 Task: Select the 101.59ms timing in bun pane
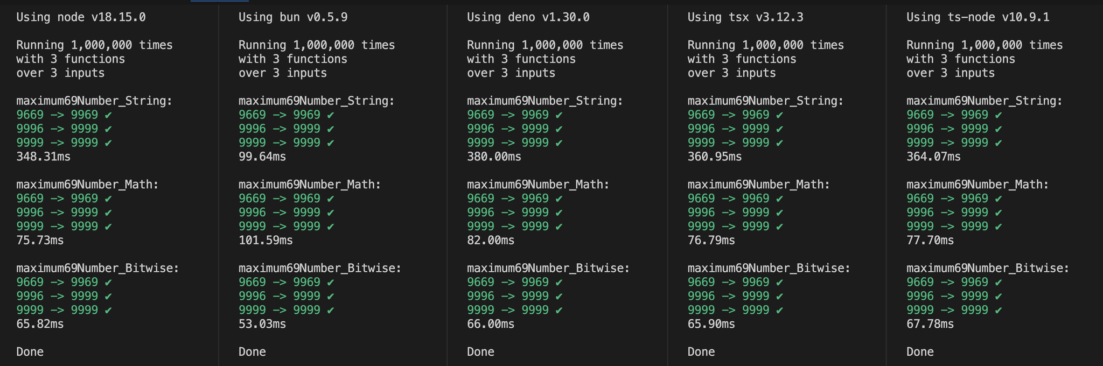(x=266, y=240)
